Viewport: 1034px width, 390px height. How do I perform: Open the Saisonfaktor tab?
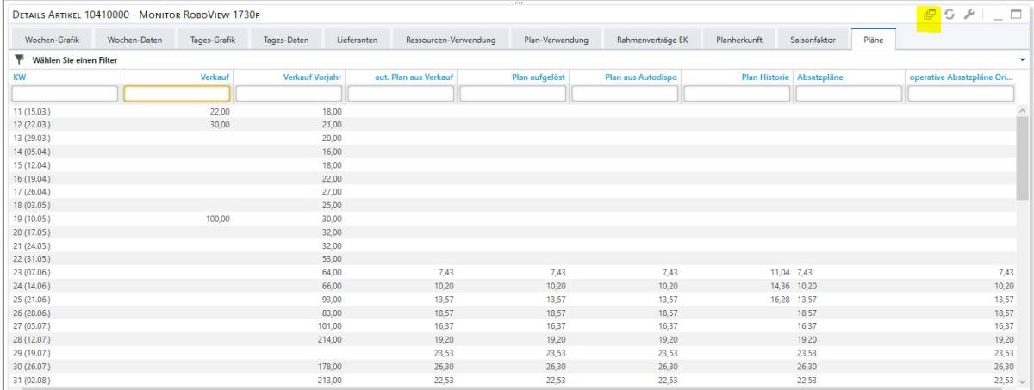813,40
